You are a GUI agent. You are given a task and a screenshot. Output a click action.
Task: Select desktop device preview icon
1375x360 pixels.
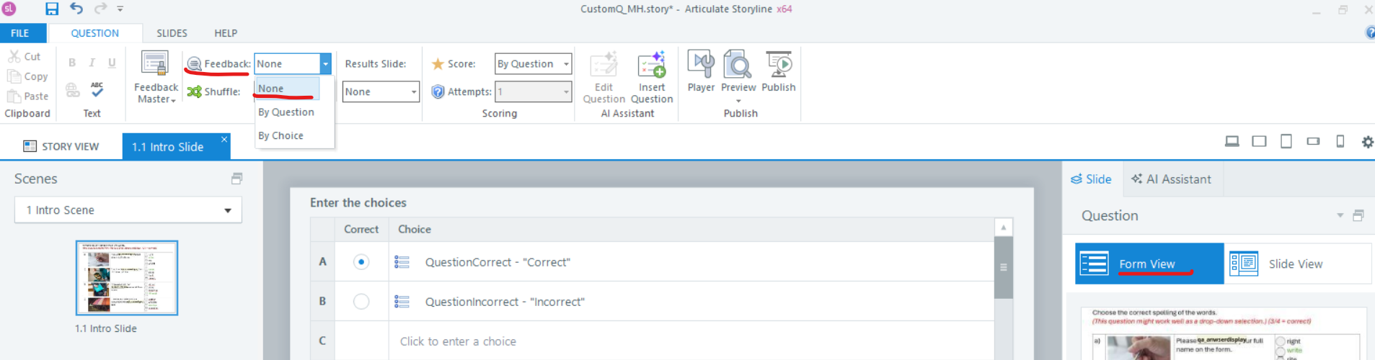tap(1232, 141)
